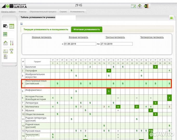The image size is (177, 140).
Task: Click highlighted История grade 4 on day 30
Action: click(169, 98)
